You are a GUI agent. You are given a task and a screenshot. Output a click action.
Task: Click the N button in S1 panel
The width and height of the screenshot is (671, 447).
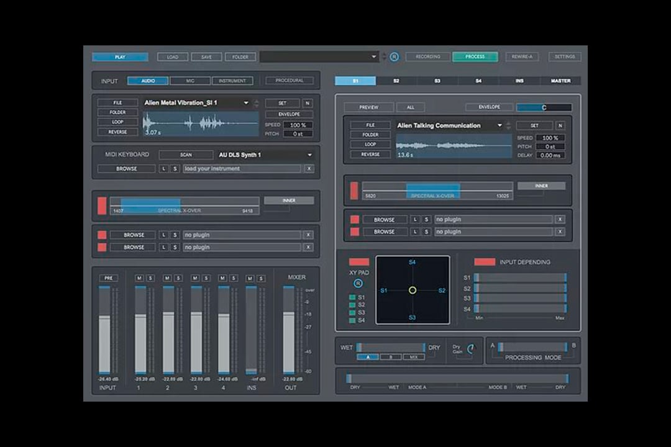click(x=560, y=125)
